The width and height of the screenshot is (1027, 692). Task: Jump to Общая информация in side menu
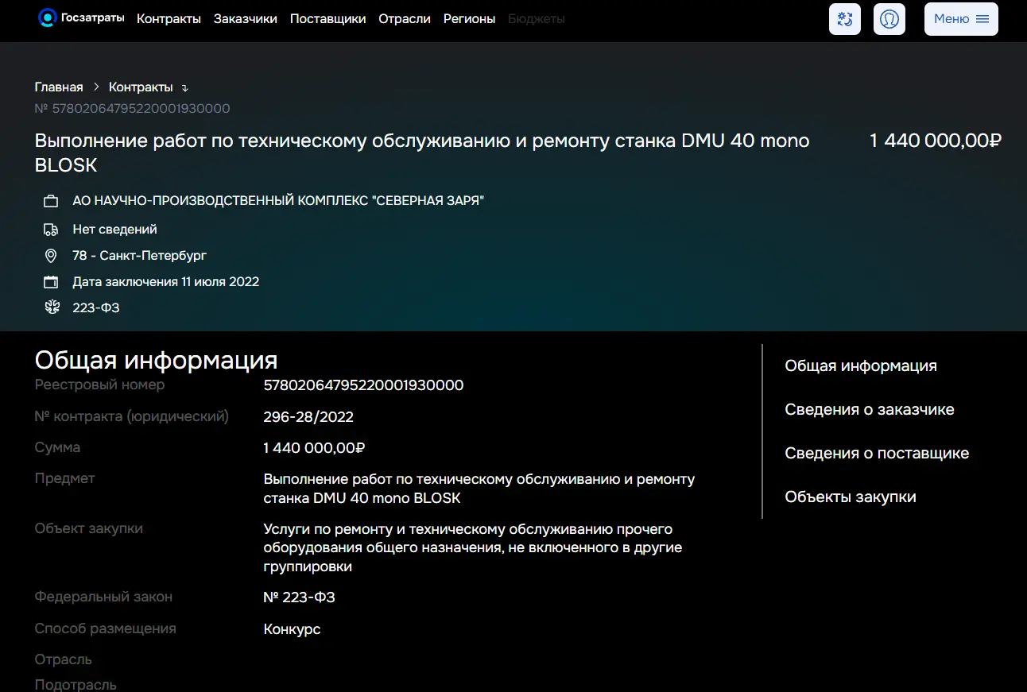click(861, 366)
